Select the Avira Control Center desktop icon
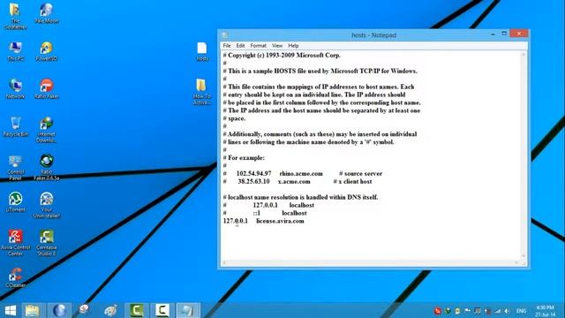 (x=15, y=243)
